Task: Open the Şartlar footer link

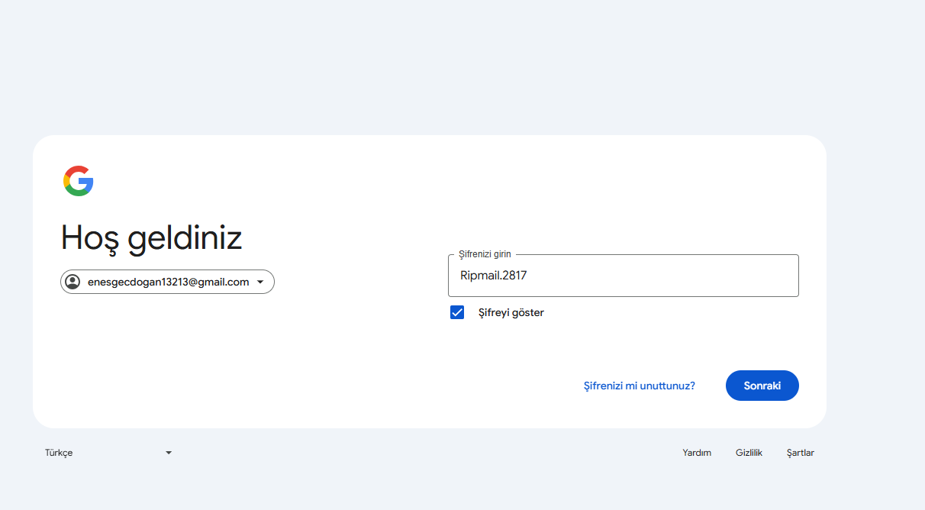Action: pyautogui.click(x=801, y=453)
